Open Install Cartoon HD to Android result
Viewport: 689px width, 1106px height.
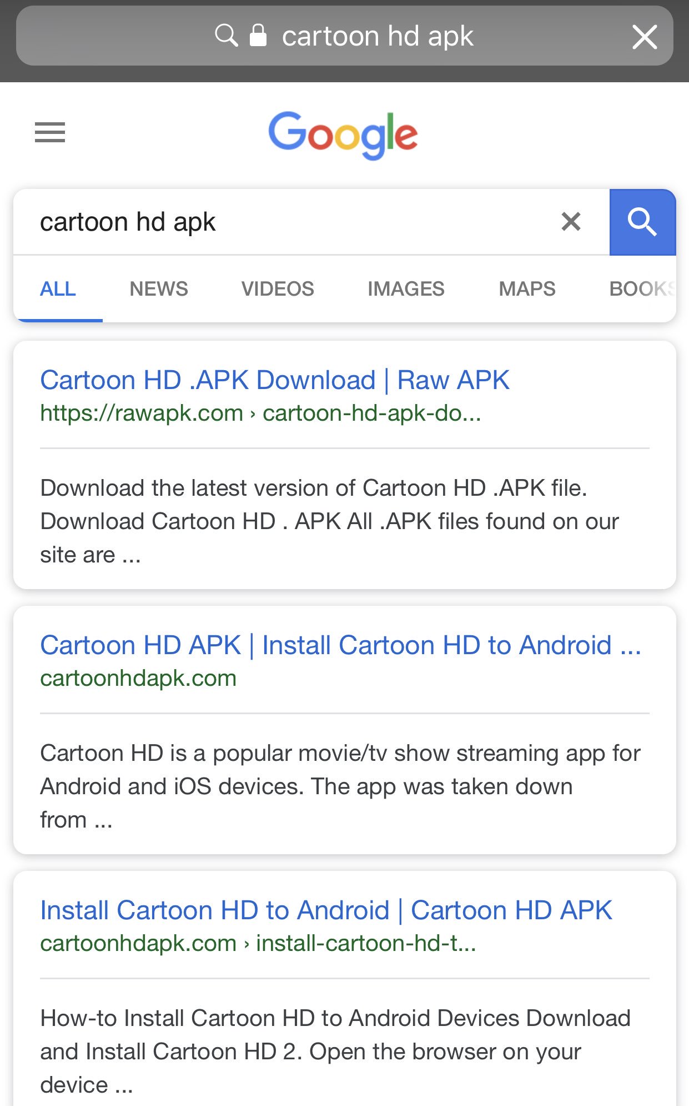click(x=326, y=910)
